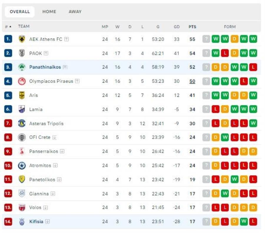Screen dimensions: 265x233
Task: Click Olympiacos Piraeus underlined 50 points
Action: click(x=192, y=81)
